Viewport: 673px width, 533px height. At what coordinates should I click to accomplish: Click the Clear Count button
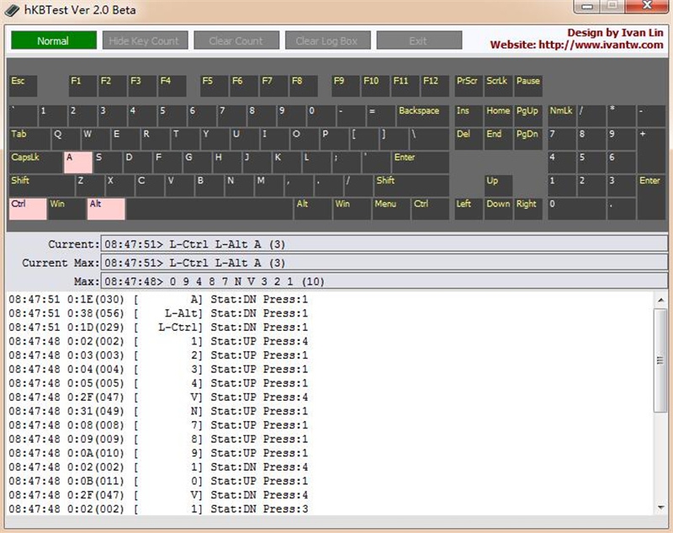click(x=236, y=40)
